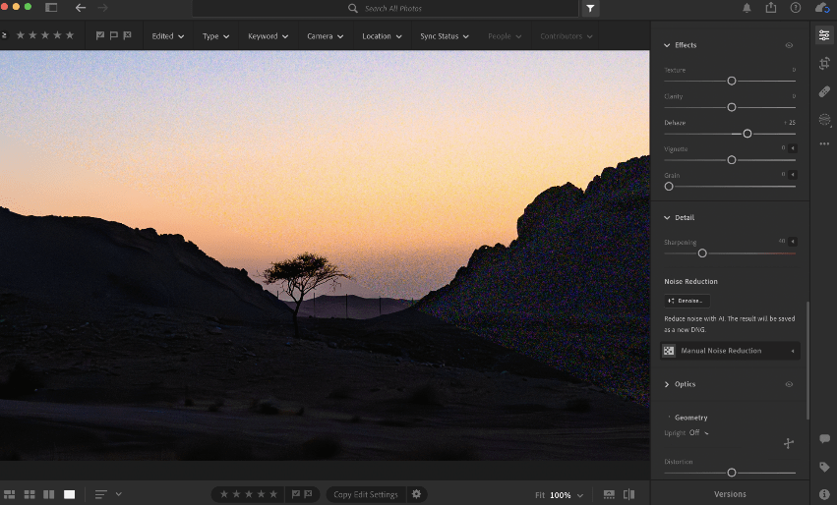Open the Keyword filter menu
This screenshot has width=837, height=505.
pos(268,36)
